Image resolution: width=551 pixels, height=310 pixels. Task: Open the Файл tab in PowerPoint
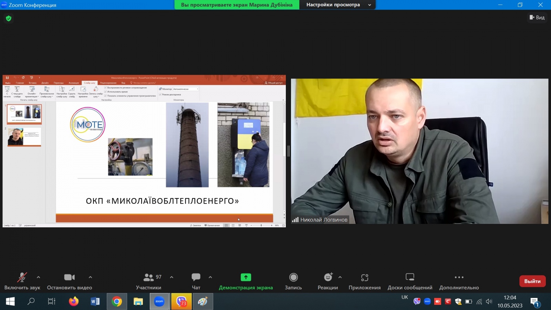point(8,83)
